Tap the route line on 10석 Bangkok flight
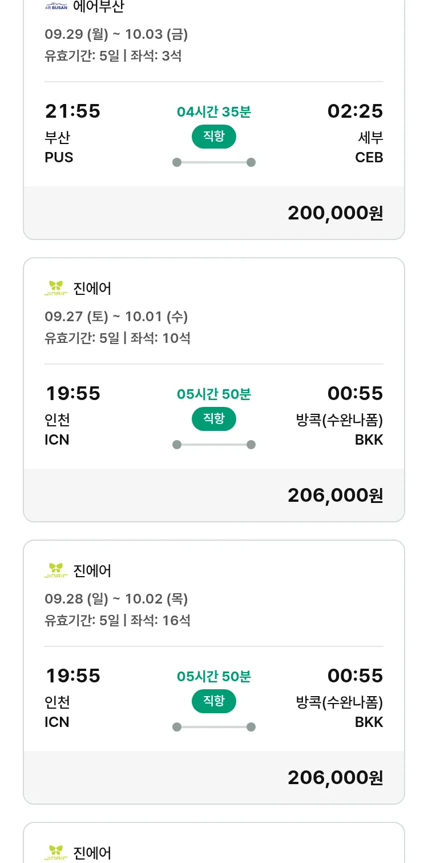Screen dimensions: 428x863 coord(214,445)
